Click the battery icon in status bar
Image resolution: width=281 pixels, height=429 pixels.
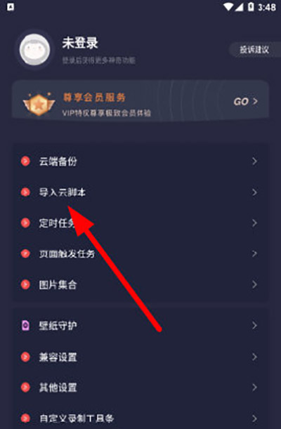(251, 7)
